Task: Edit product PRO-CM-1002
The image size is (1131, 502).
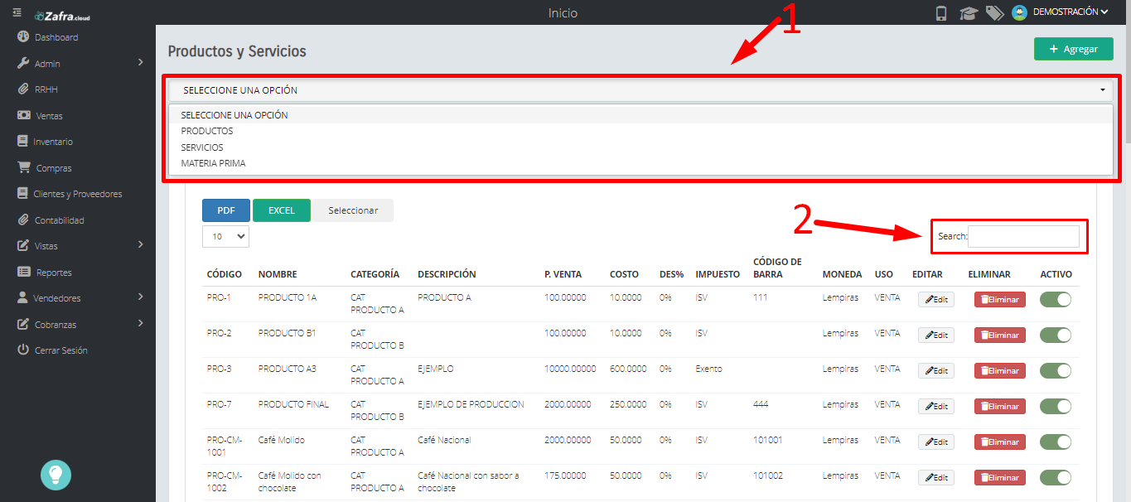Action: (x=936, y=478)
